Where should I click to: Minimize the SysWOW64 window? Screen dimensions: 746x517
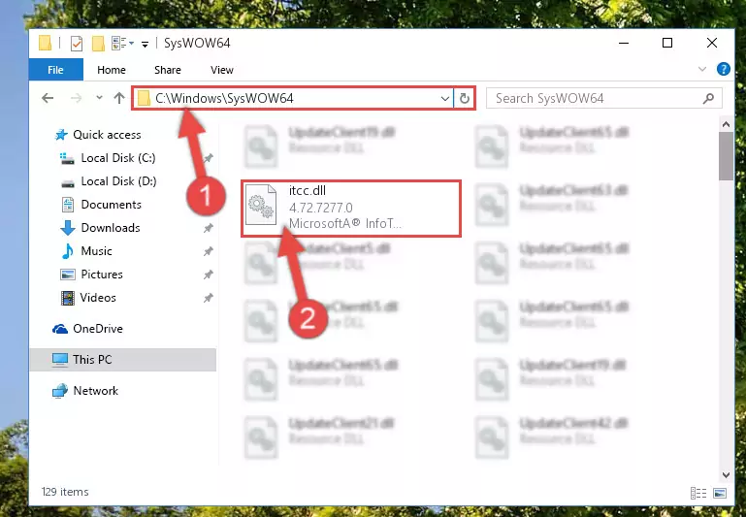(x=624, y=43)
